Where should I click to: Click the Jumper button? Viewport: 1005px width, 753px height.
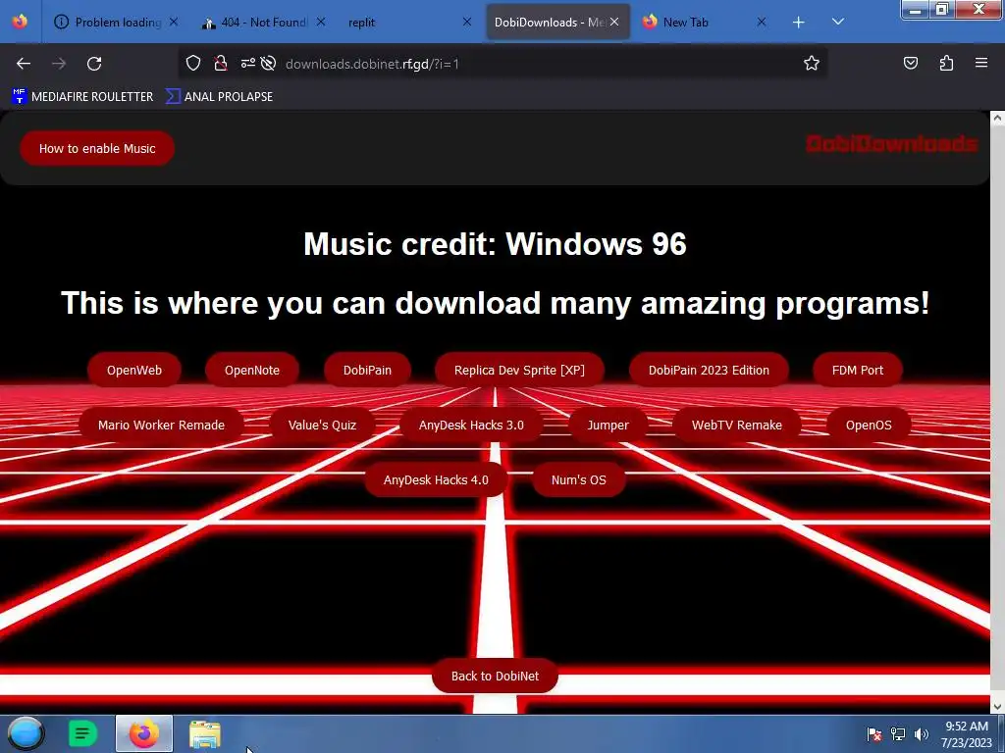point(608,426)
